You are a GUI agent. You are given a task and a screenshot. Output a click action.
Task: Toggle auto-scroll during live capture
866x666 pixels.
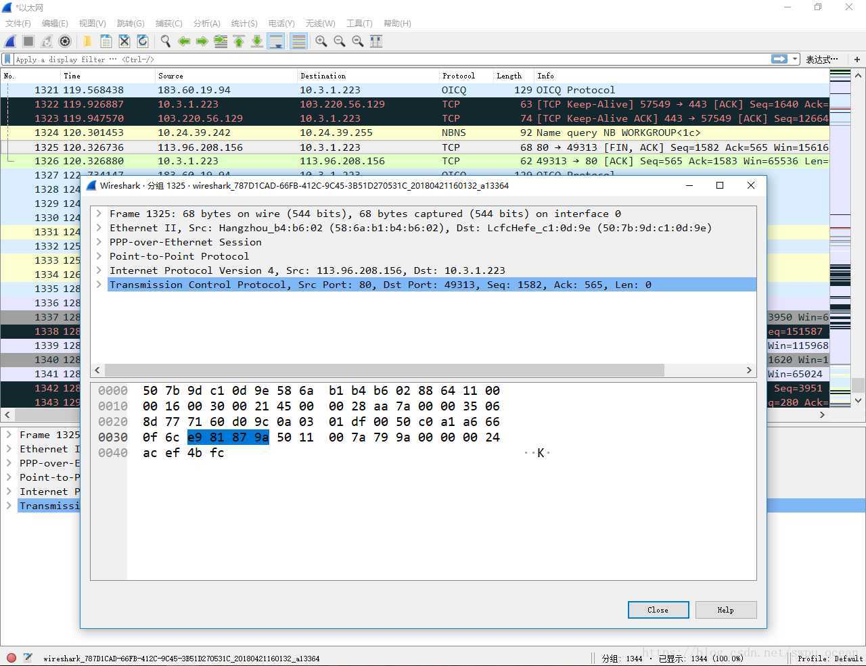pyautogui.click(x=276, y=41)
